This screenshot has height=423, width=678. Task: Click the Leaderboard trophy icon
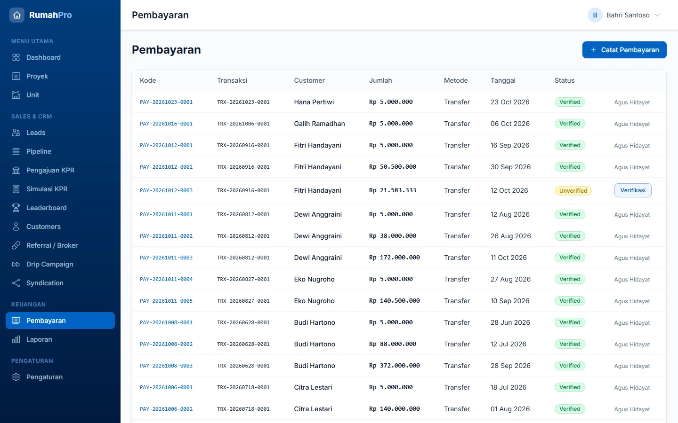[x=16, y=208]
